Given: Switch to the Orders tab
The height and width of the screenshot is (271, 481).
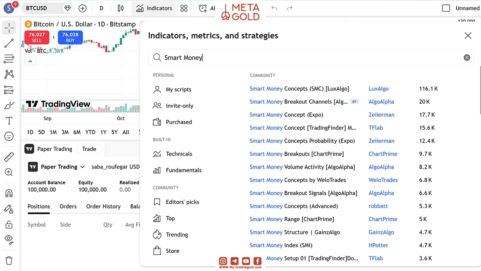Looking at the screenshot, I should point(68,206).
